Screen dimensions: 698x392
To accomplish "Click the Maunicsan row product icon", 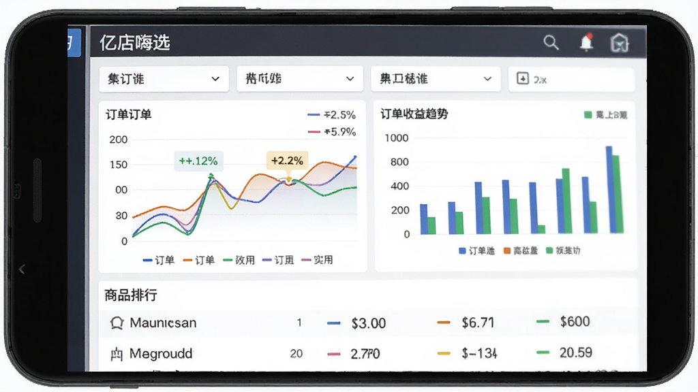I will [x=117, y=323].
